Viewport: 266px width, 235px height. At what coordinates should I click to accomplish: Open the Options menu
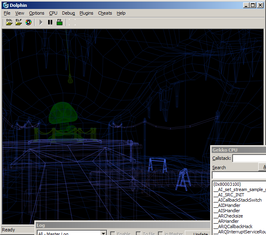(x=37, y=13)
